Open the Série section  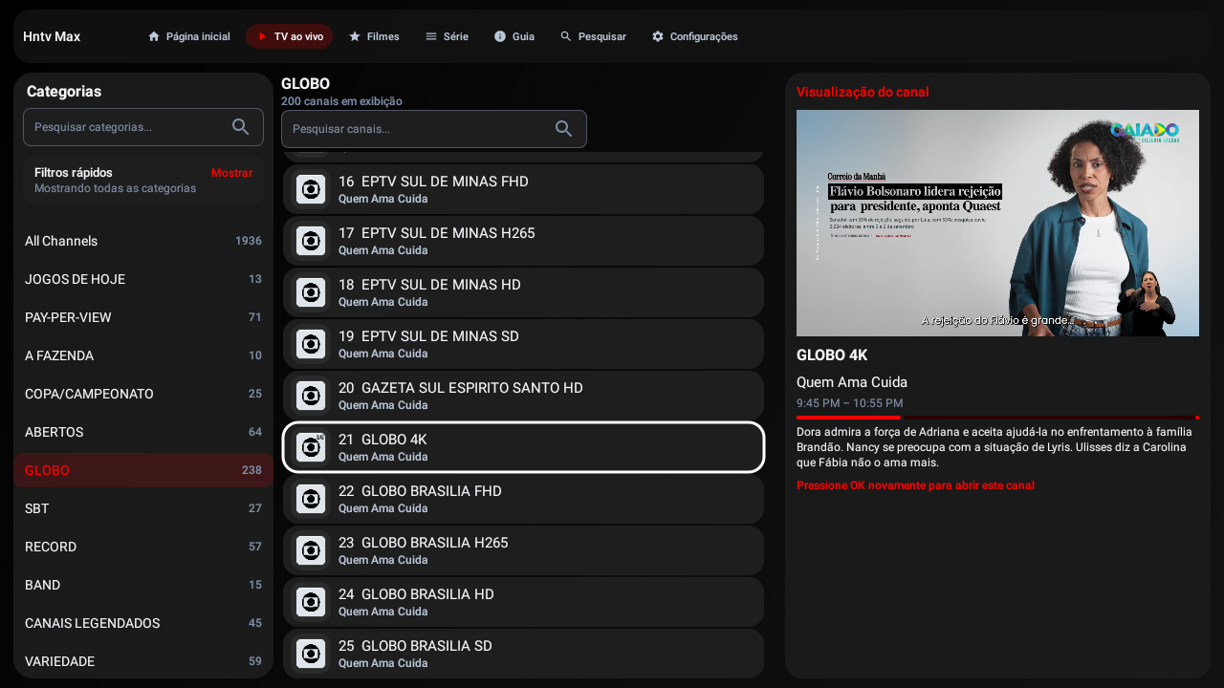point(447,36)
